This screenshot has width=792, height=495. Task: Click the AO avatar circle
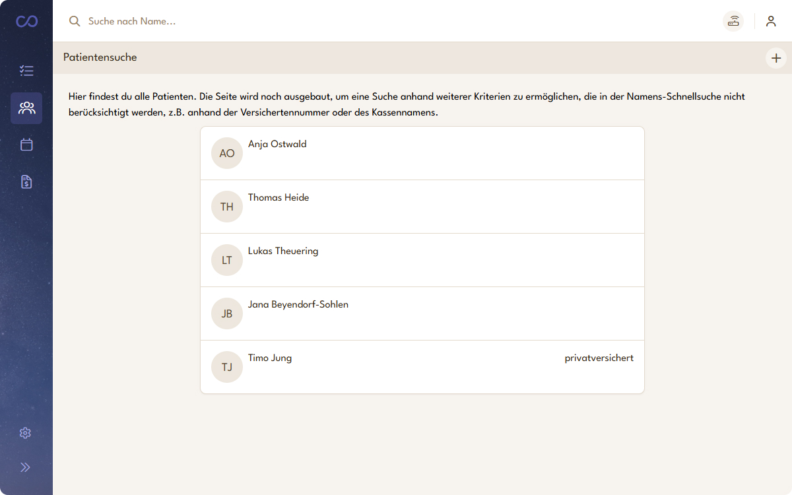(x=227, y=153)
